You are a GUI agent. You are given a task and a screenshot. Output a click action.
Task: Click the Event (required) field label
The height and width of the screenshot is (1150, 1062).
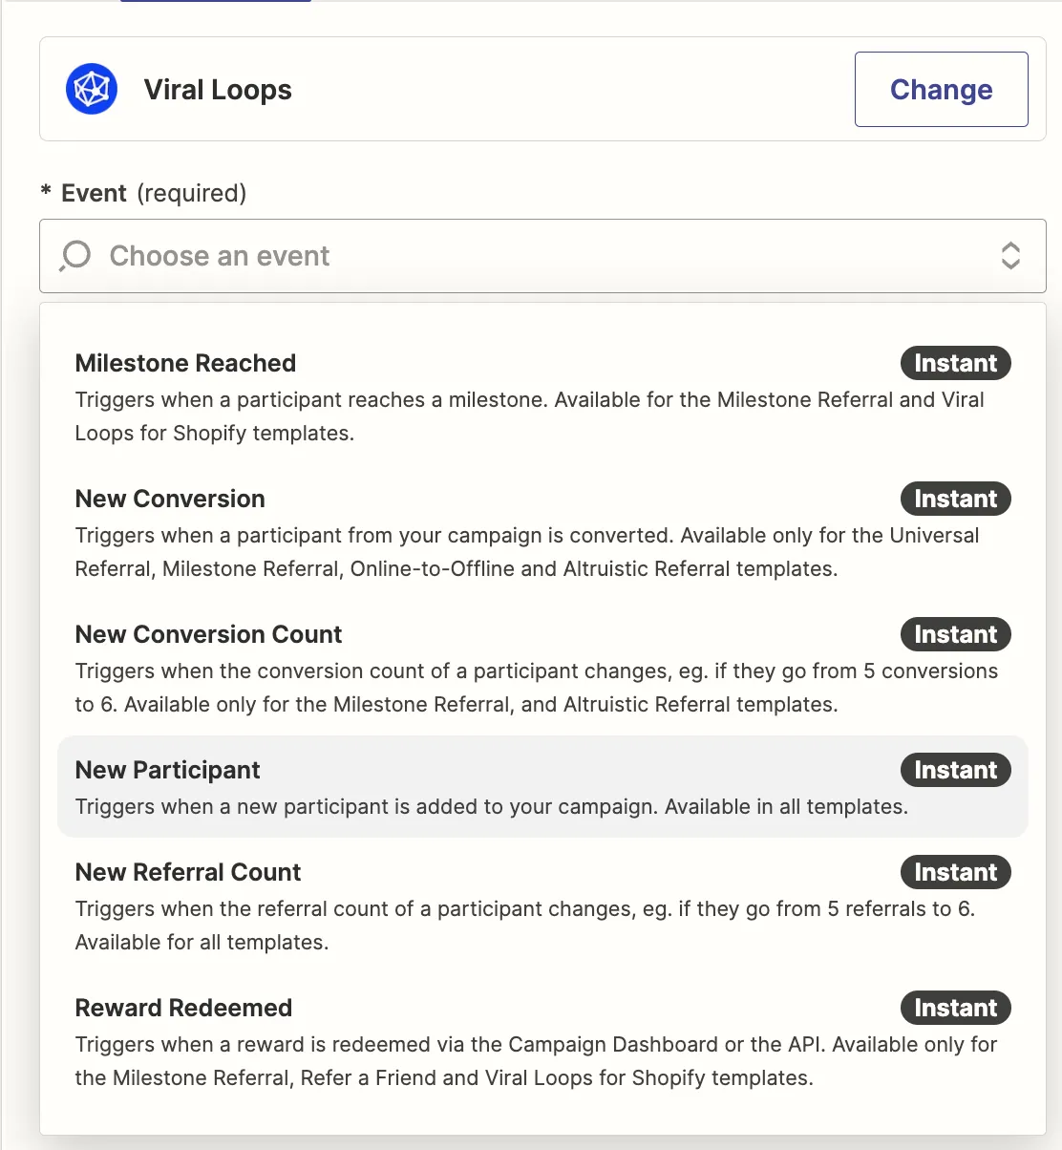pos(143,193)
